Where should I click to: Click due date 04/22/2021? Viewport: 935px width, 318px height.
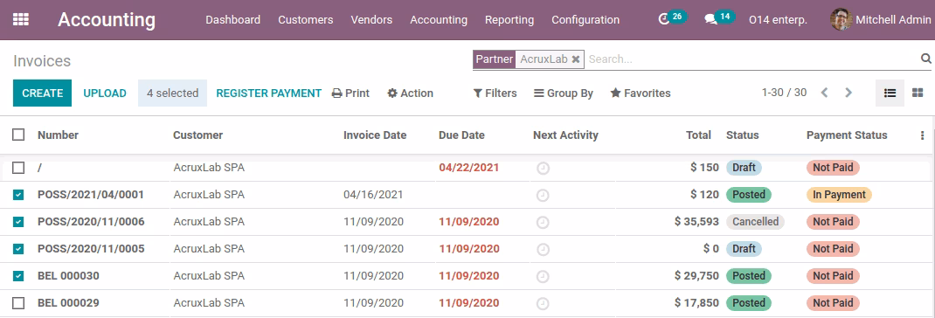tap(468, 168)
